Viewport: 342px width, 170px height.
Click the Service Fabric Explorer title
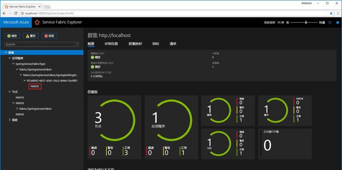pos(62,22)
